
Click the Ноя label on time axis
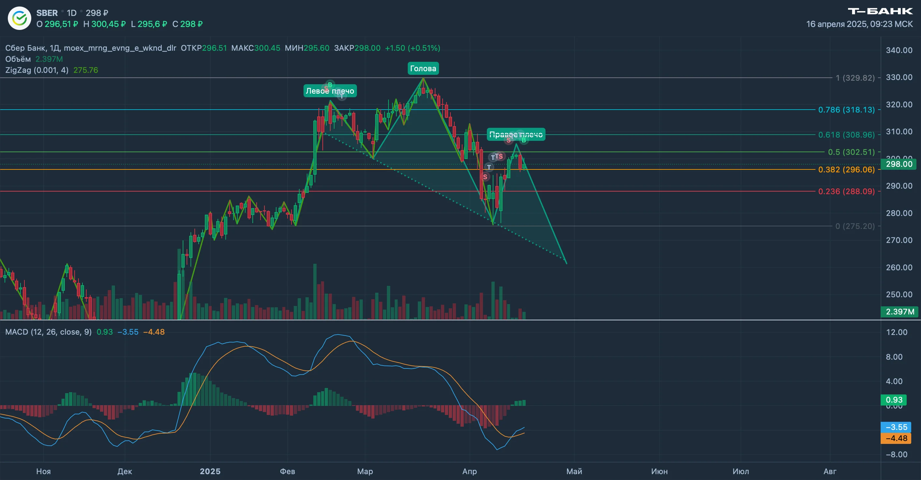[43, 471]
